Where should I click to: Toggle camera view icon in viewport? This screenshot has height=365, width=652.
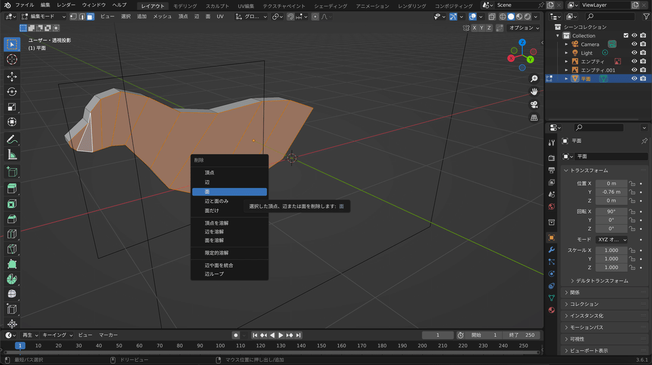coord(534,104)
